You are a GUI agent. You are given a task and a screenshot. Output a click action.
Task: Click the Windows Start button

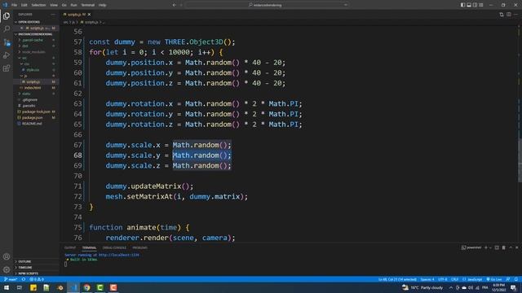tap(7, 287)
